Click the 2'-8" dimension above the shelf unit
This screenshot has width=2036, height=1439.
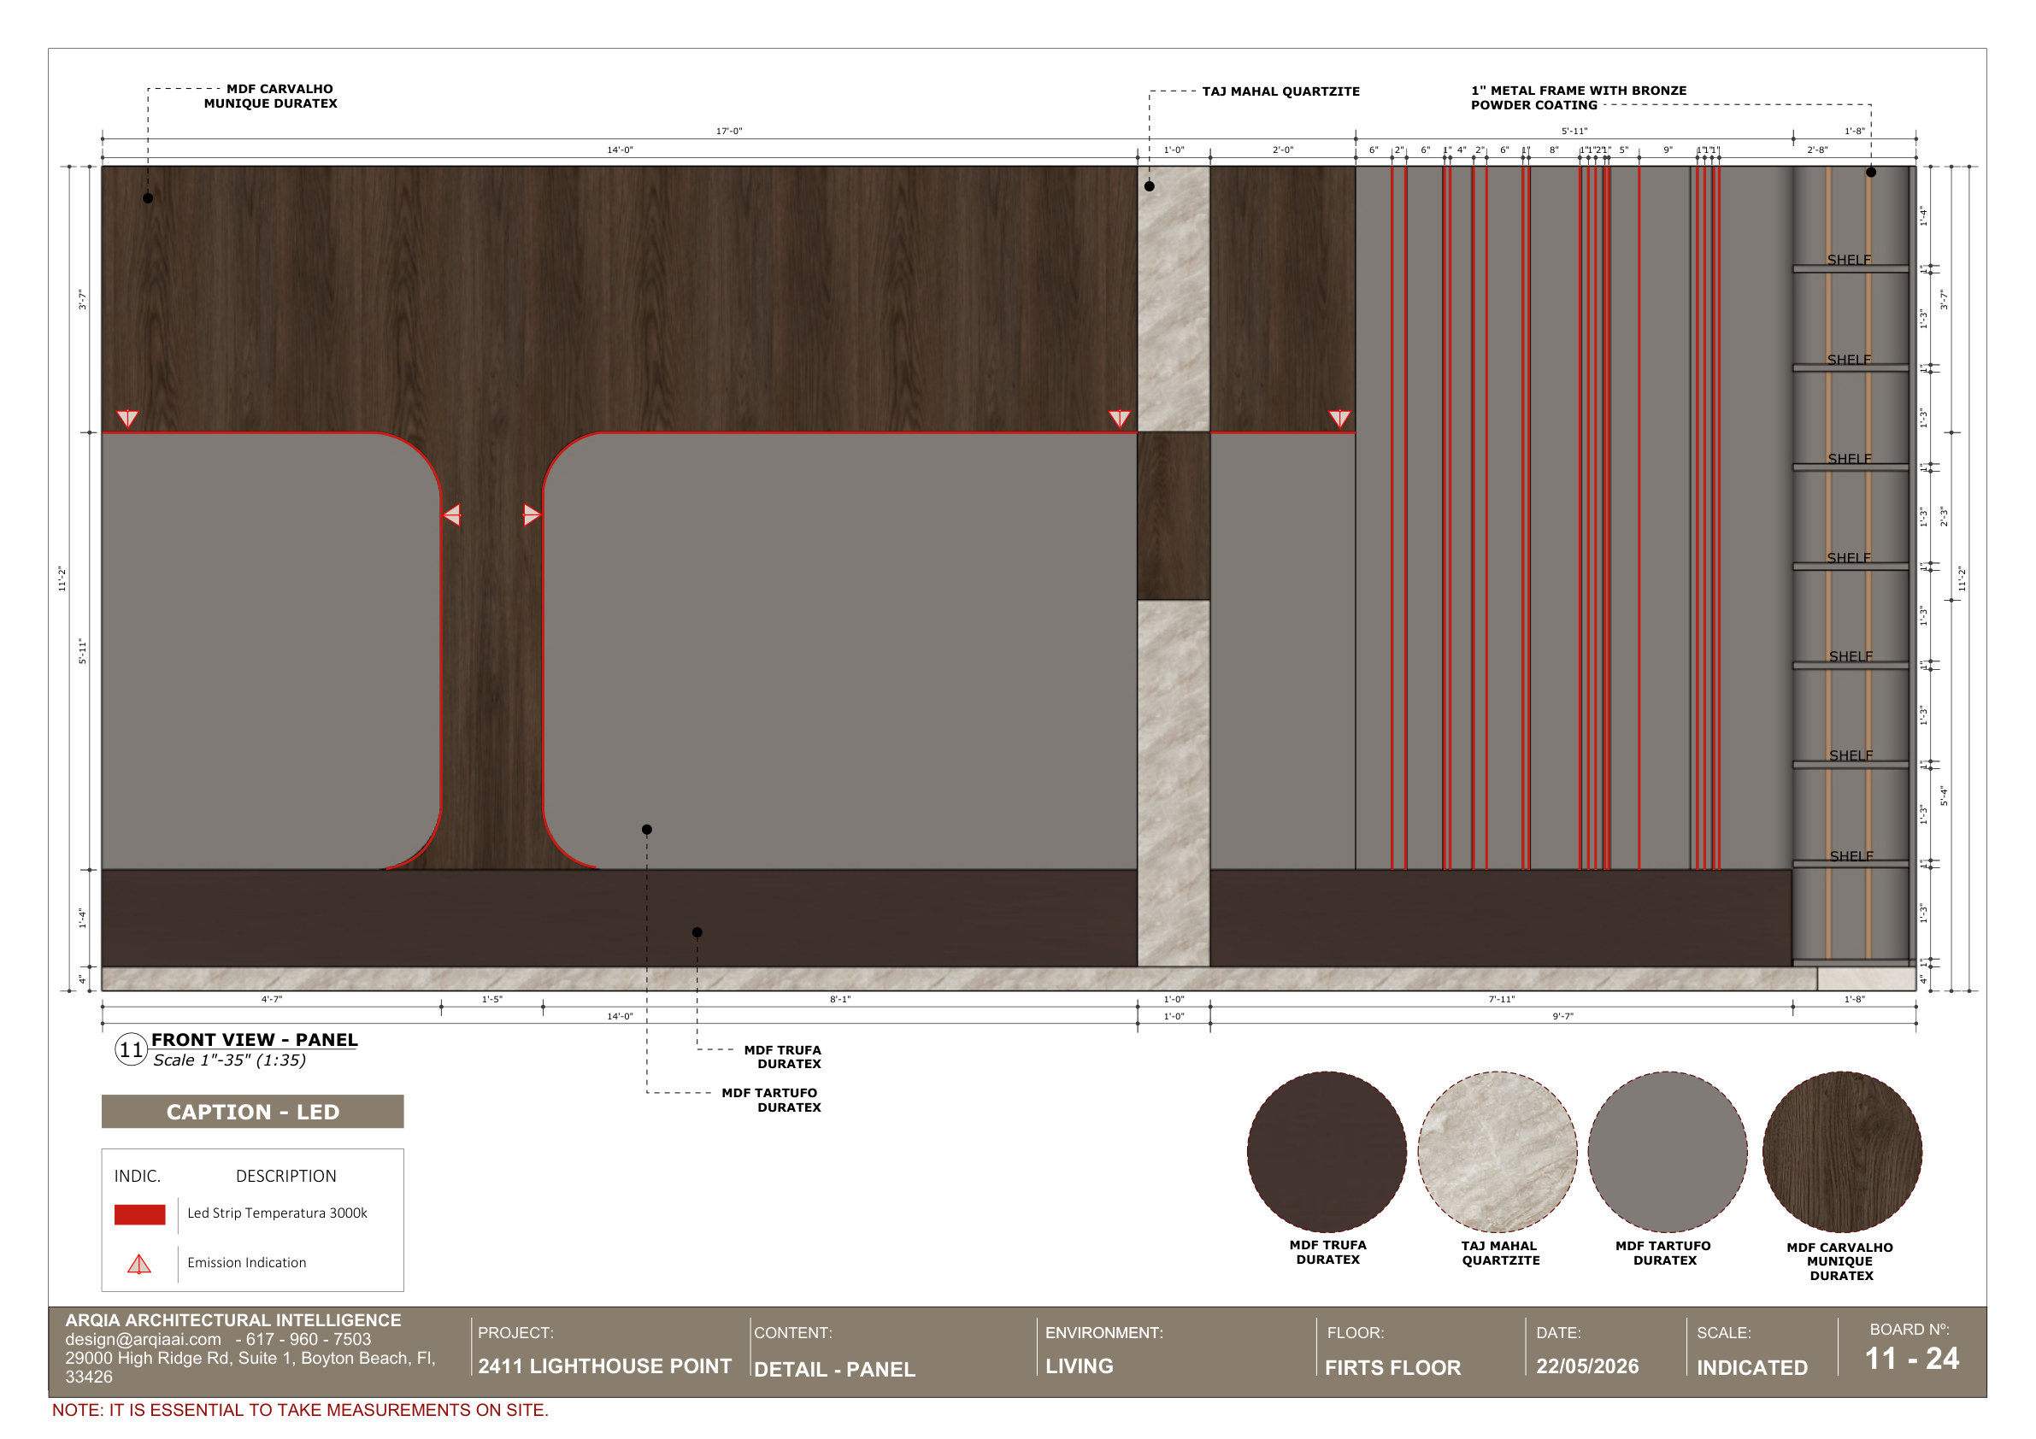[1818, 150]
